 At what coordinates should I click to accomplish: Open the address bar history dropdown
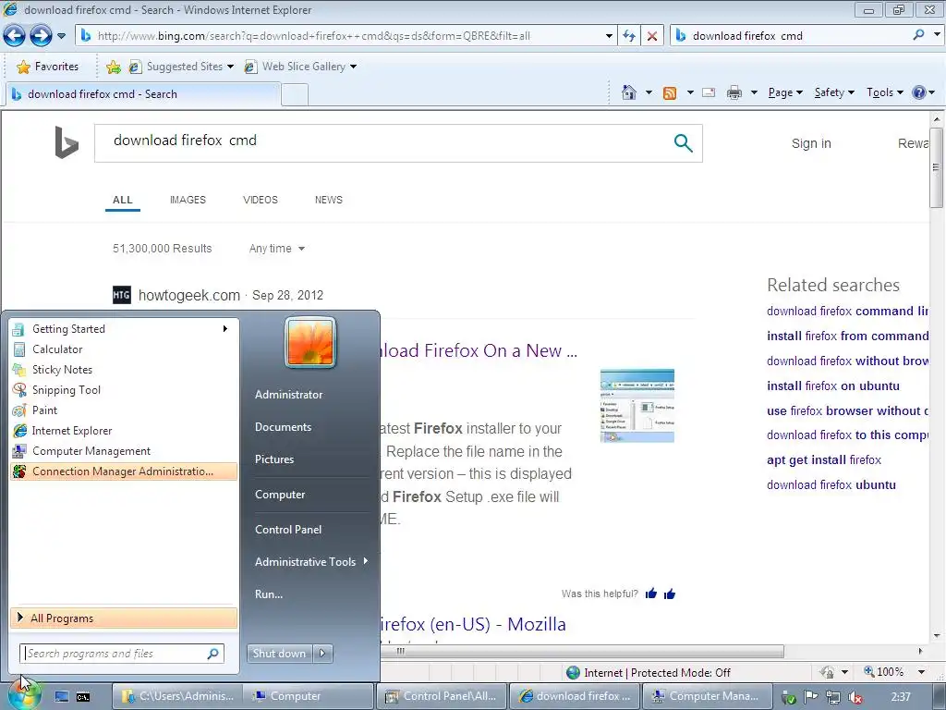coord(609,36)
